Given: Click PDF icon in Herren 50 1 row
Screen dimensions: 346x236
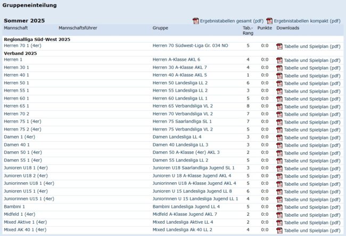Looking at the screenshot, I should click(279, 83).
